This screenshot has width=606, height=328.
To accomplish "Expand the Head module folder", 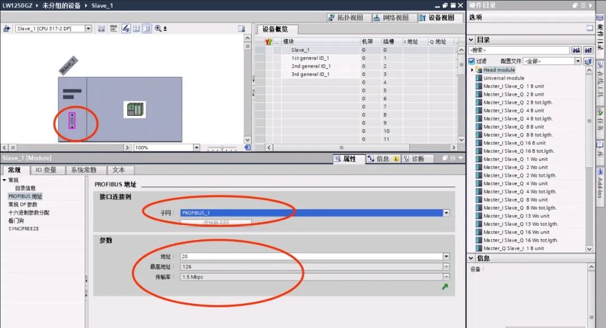I will [x=472, y=70].
